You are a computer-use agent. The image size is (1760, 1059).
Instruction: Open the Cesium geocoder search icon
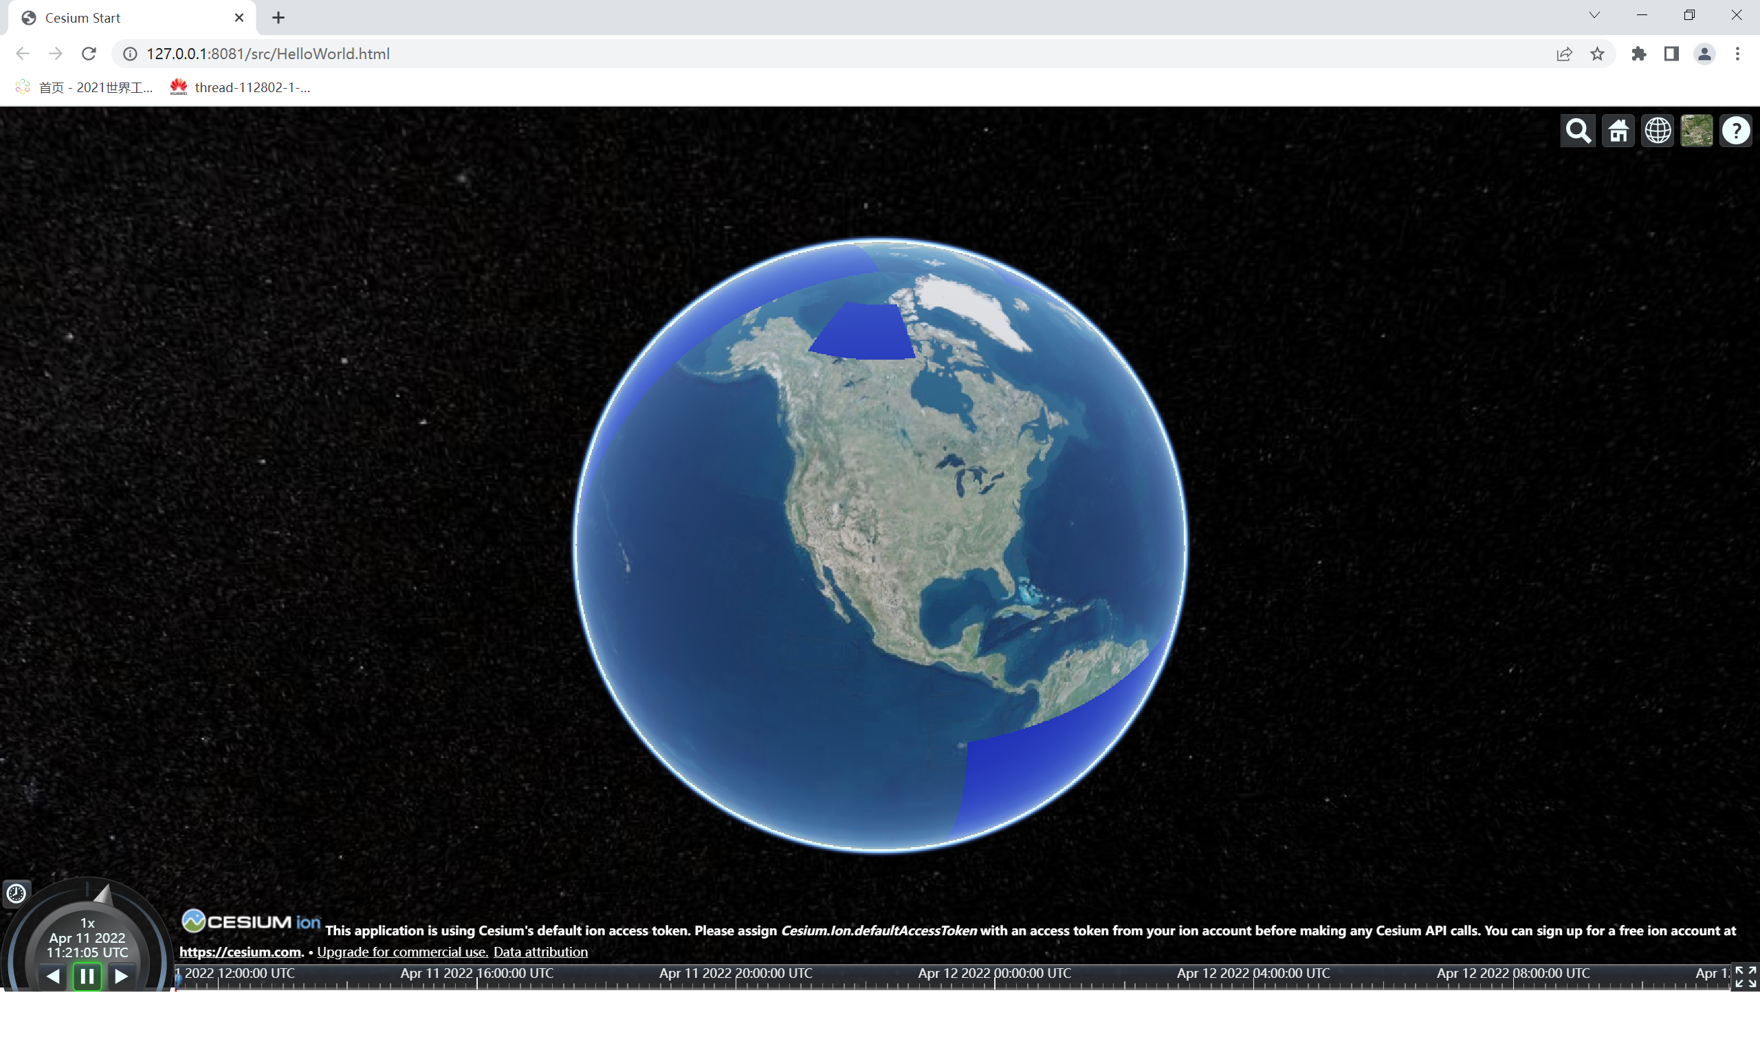[1577, 131]
